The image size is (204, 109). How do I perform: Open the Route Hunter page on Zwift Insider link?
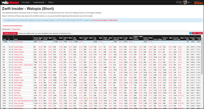coord(105,20)
